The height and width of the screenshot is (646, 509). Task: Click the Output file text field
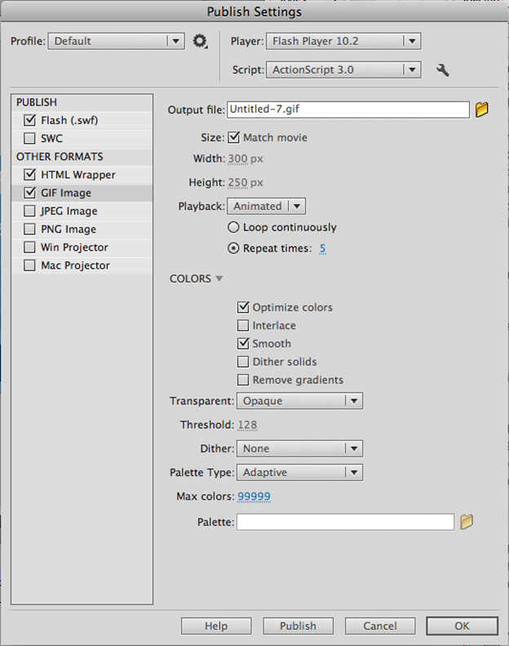pos(347,109)
